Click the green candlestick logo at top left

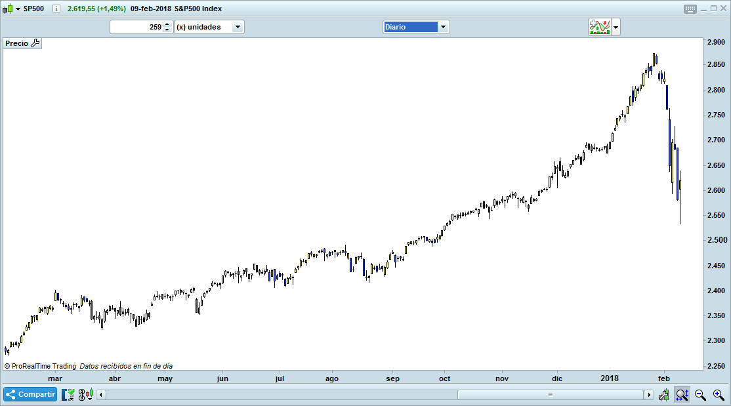coord(8,9)
